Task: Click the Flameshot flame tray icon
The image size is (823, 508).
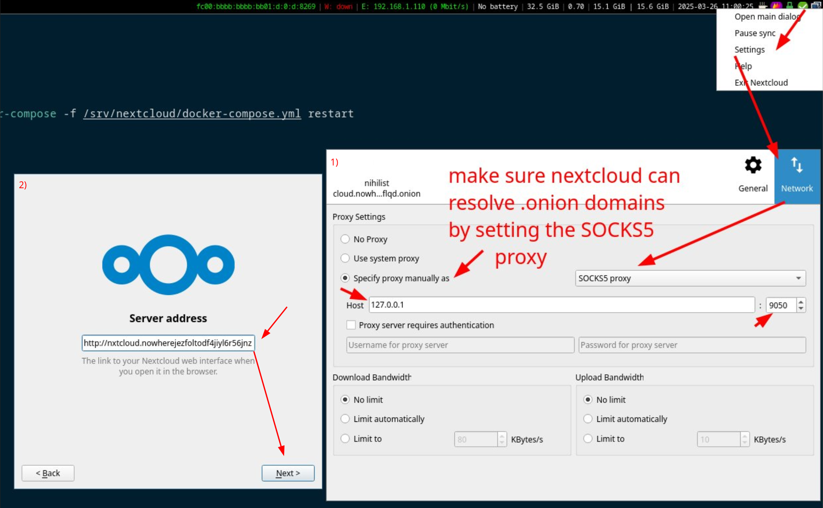Action: click(x=776, y=6)
